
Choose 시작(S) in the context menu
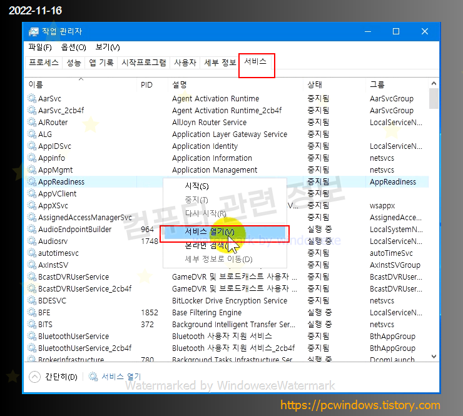tap(225, 186)
